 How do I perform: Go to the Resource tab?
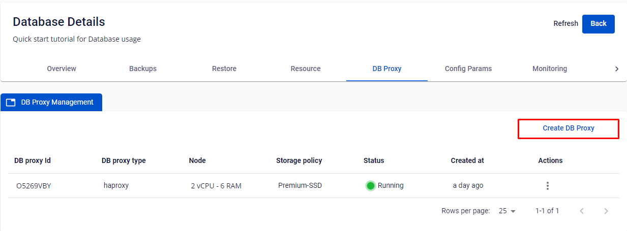[x=306, y=69]
